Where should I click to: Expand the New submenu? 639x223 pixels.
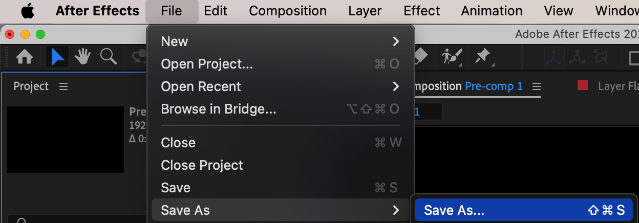pyautogui.click(x=280, y=41)
